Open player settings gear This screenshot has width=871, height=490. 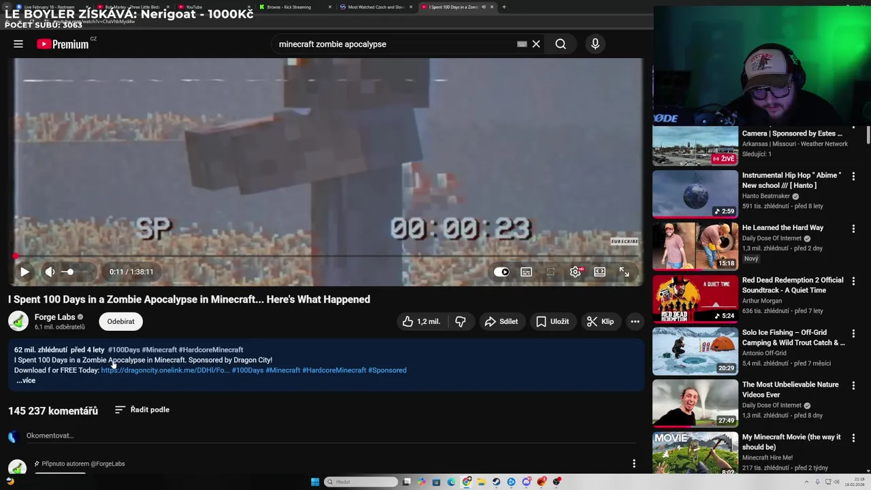click(576, 272)
